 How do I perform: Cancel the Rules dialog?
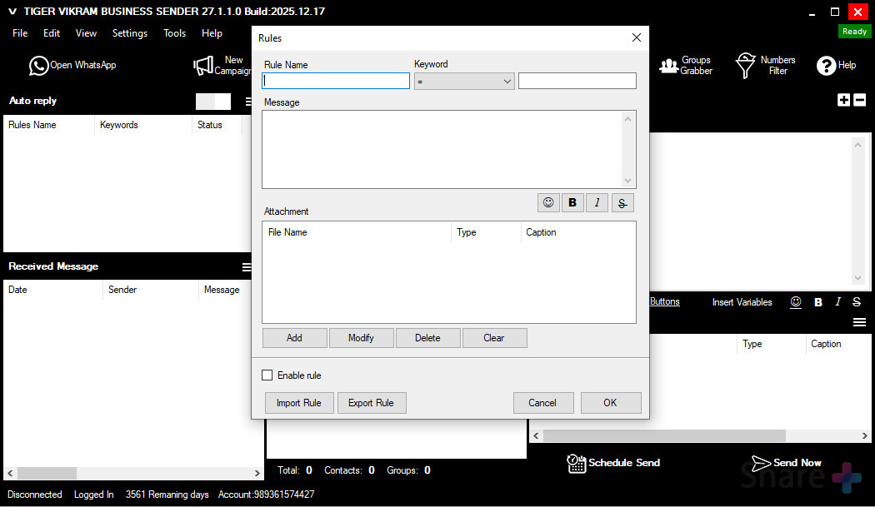coord(542,403)
